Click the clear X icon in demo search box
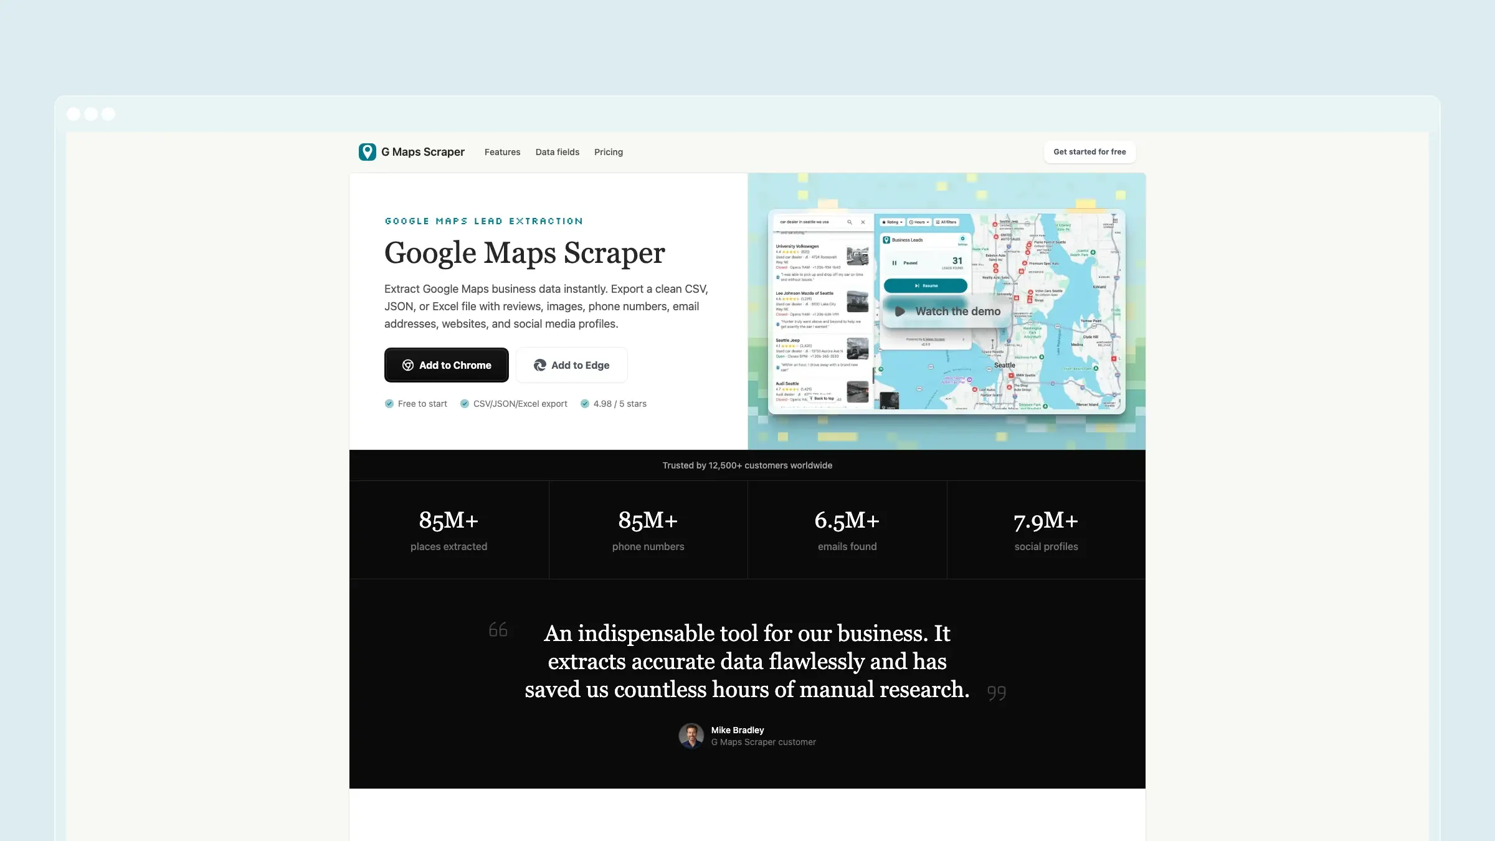This screenshot has width=1495, height=841. [x=863, y=222]
